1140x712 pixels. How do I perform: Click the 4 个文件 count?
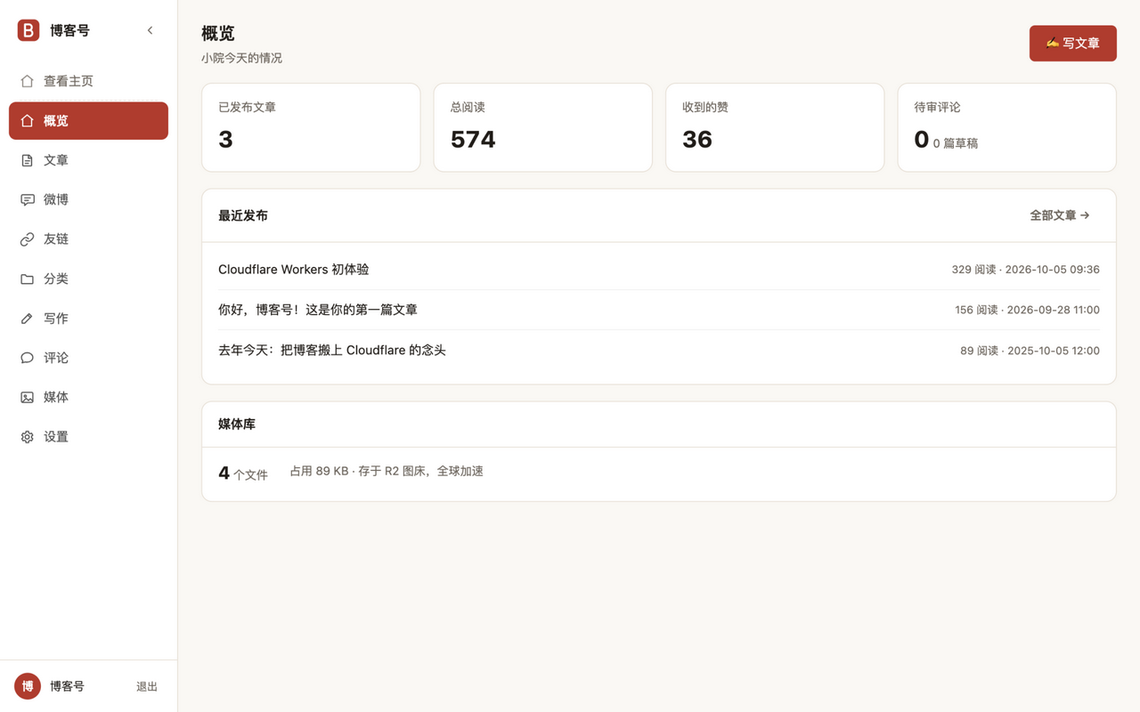[x=243, y=473]
